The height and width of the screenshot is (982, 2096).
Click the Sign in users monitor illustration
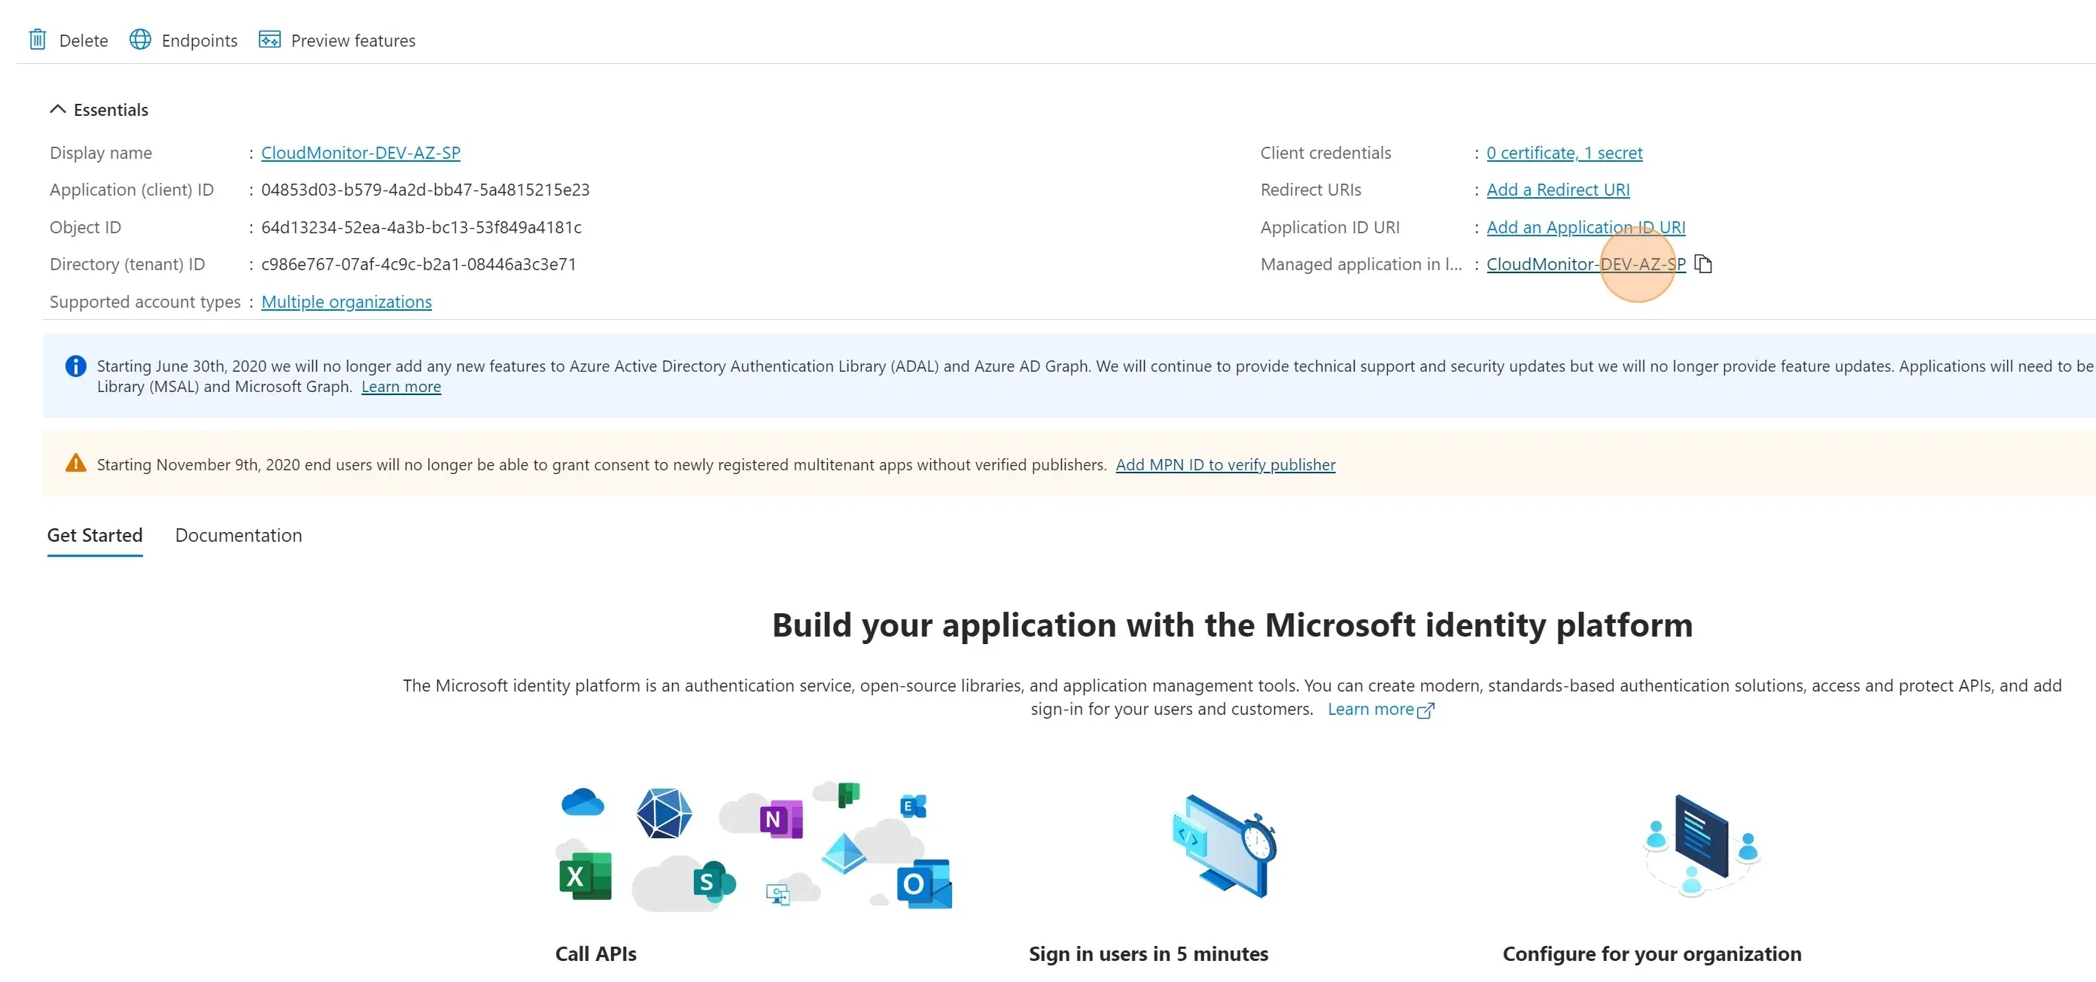pos(1224,845)
